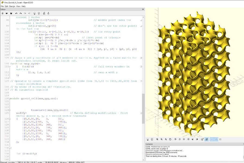
Task: Collapse the code fold at line 124
Action: point(10,110)
